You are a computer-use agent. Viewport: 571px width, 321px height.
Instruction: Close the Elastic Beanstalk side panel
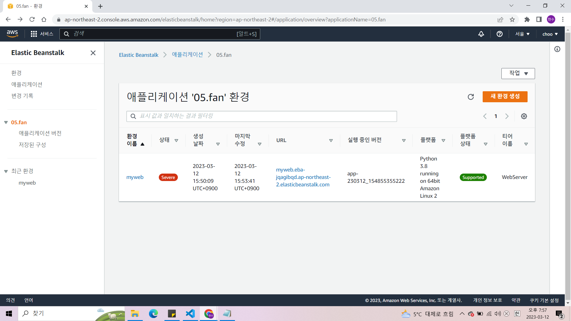[x=93, y=53]
